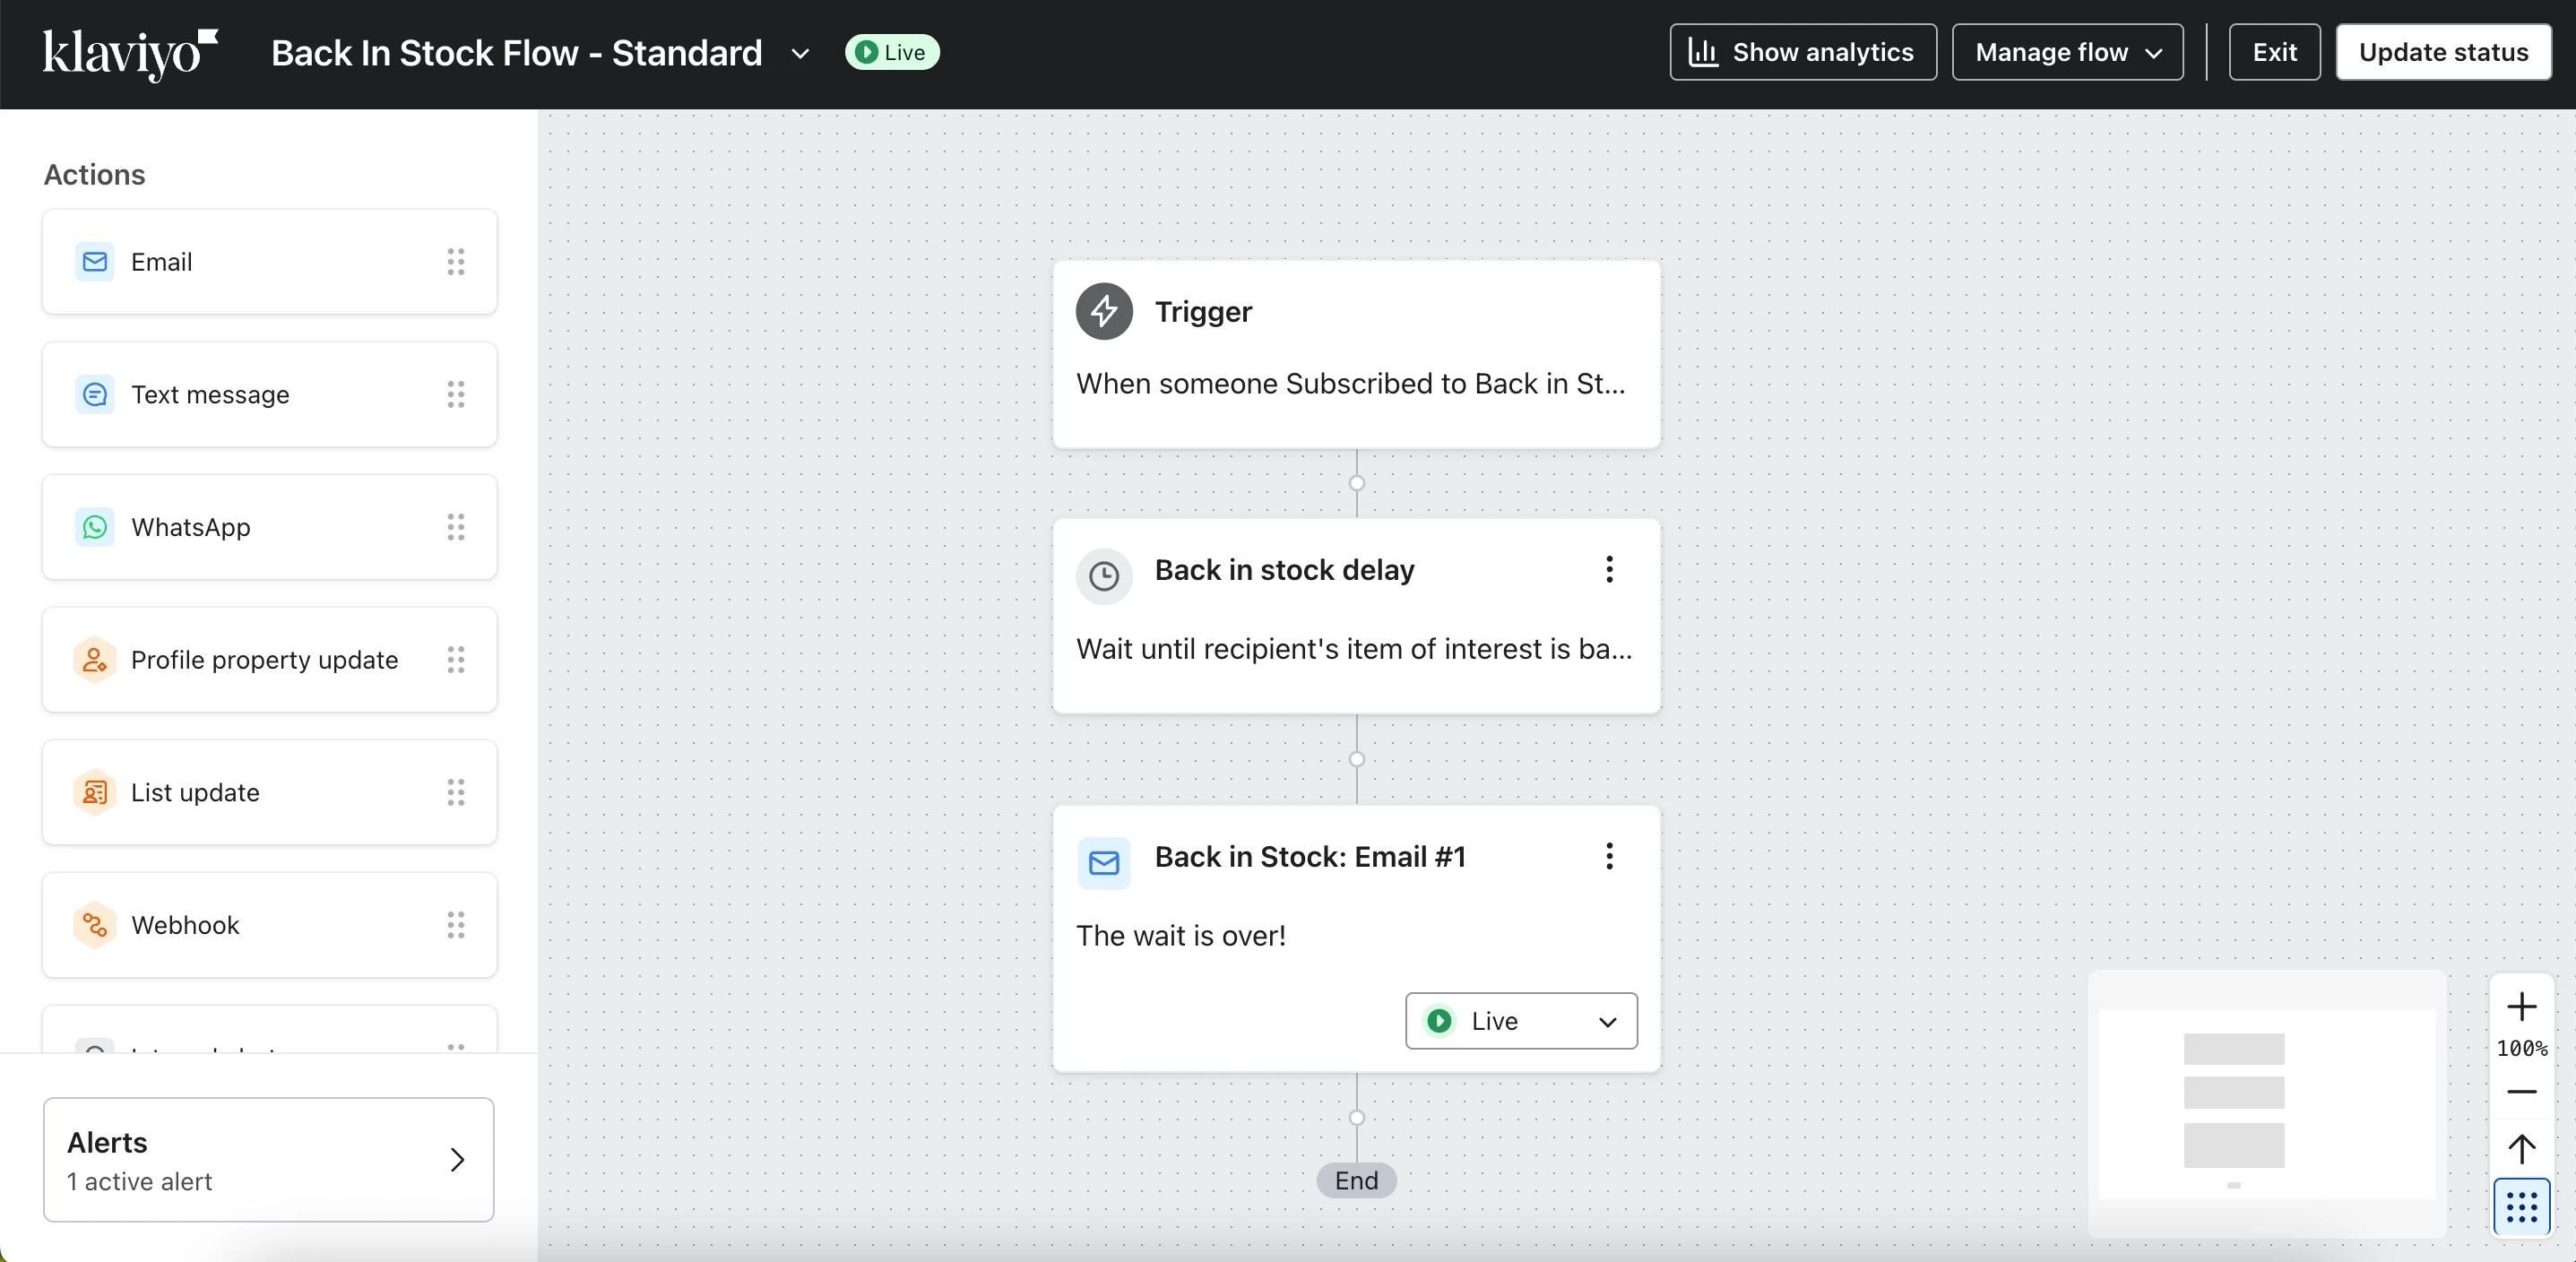The image size is (2576, 1262).
Task: Open Email #1 three-dot options menu
Action: coord(1609,856)
